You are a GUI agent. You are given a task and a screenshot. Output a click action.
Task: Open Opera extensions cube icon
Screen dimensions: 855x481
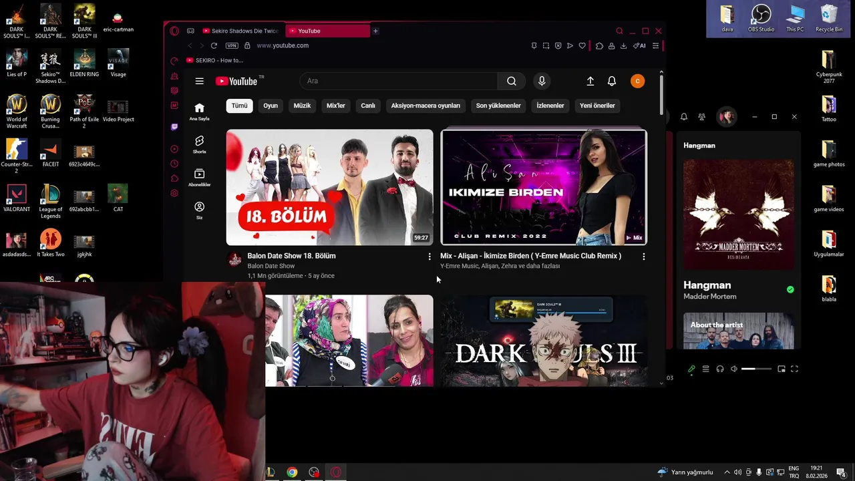tap(599, 45)
